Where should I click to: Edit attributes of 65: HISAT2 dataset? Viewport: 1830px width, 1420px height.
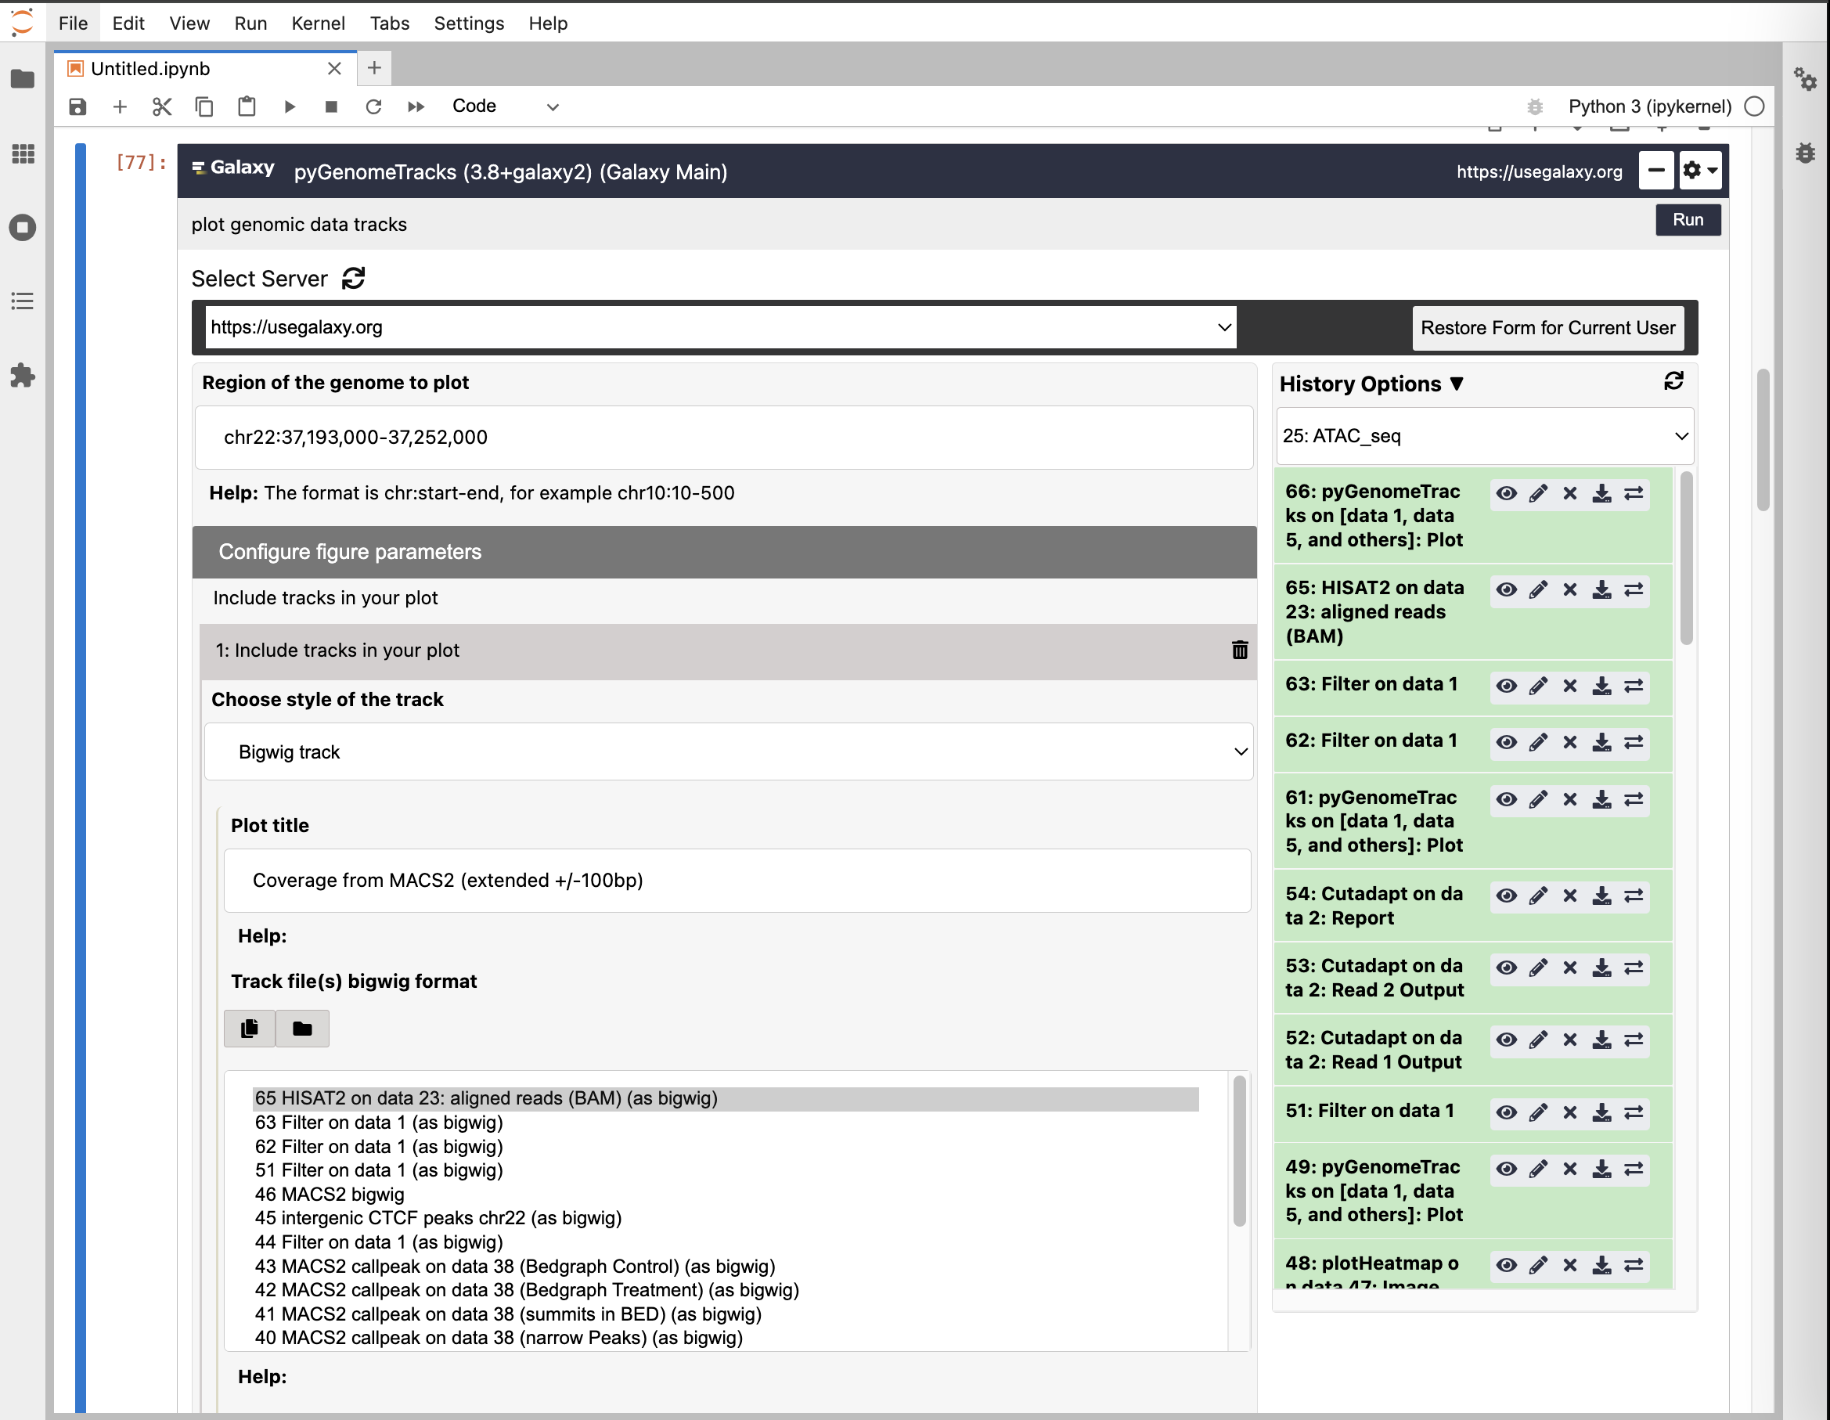(1537, 589)
